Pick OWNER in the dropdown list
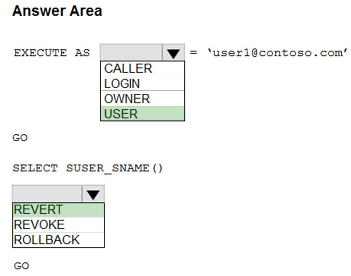 143,99
